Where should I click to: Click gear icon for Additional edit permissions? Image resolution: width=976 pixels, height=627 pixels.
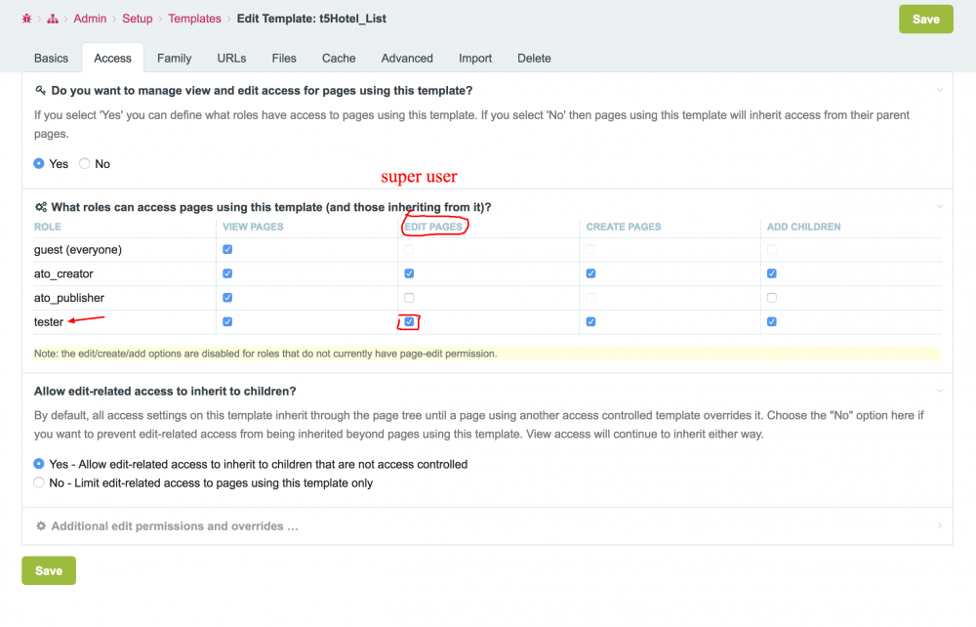pos(41,526)
